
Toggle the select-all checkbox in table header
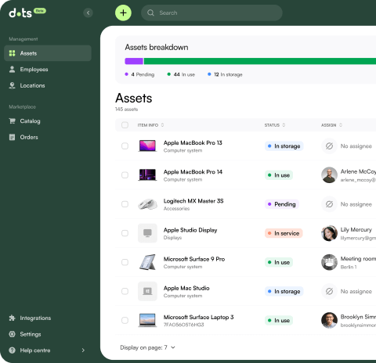[x=125, y=125]
